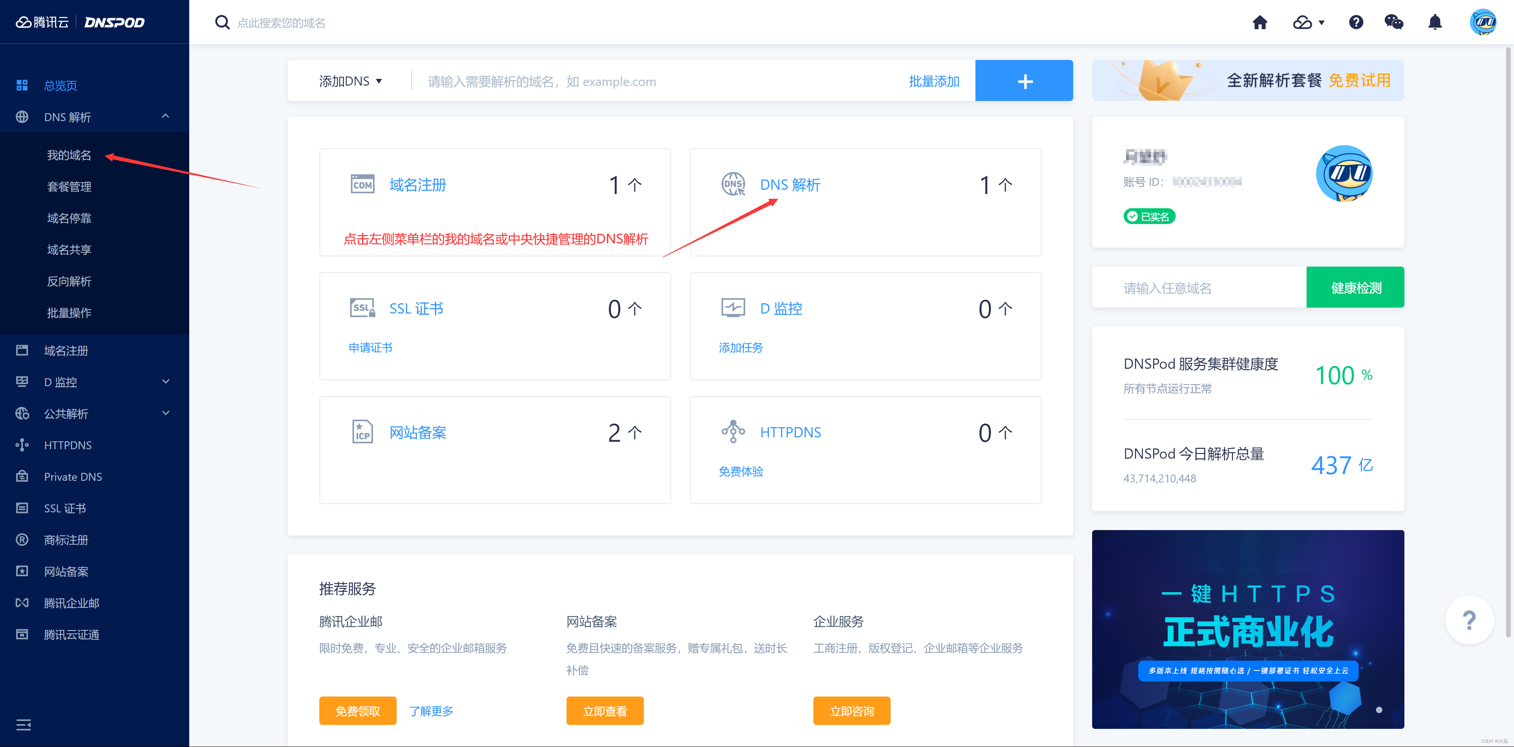The width and height of the screenshot is (1514, 747).
Task: Click carousel dot on HTTPS banner
Action: [1378, 710]
